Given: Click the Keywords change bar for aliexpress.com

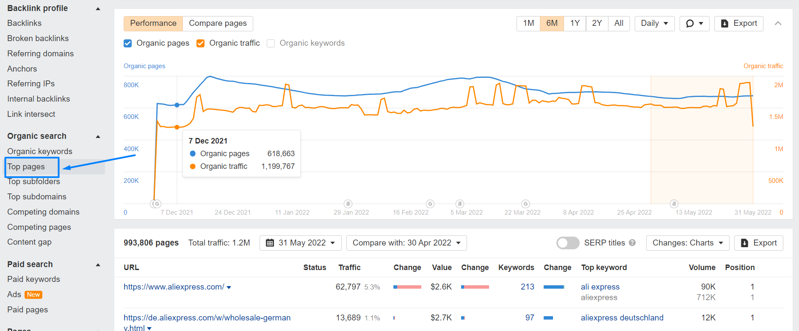Looking at the screenshot, I should 554,287.
